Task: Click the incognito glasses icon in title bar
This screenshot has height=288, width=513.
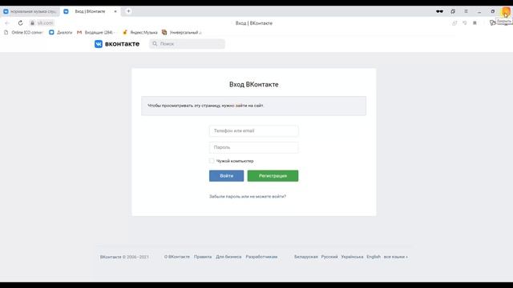Action: coord(439,11)
